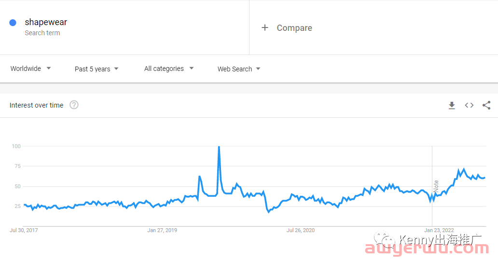Click the Jan 27, 2019 axis label

(x=162, y=230)
